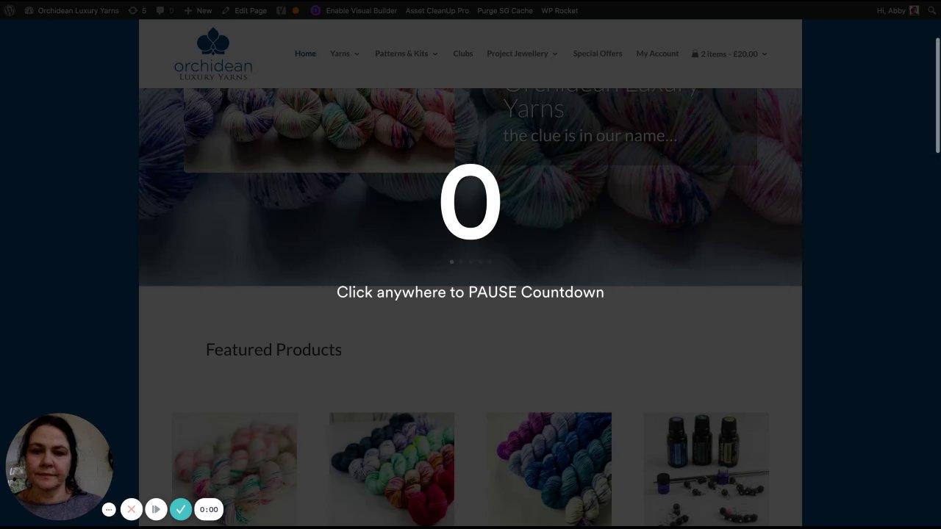Click Enable Visual Builder link
This screenshot has width=941, height=529.
[x=361, y=10]
